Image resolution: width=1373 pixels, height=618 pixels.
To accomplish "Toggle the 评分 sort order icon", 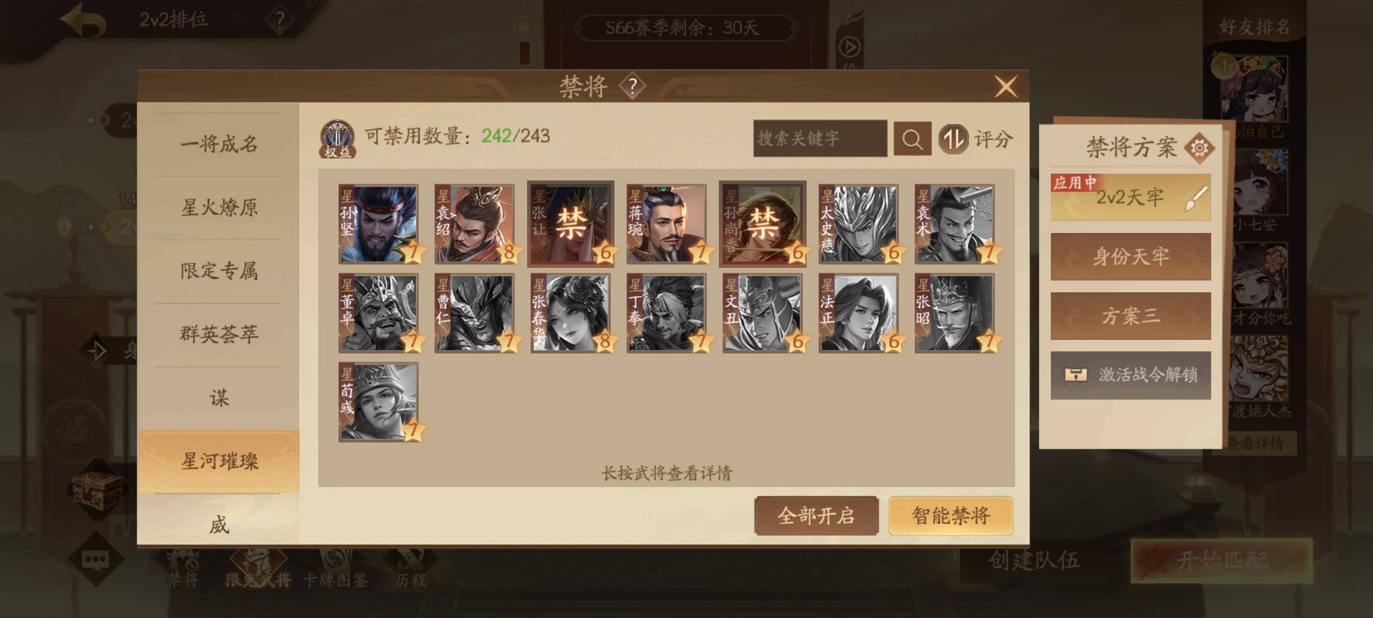I will click(x=953, y=139).
